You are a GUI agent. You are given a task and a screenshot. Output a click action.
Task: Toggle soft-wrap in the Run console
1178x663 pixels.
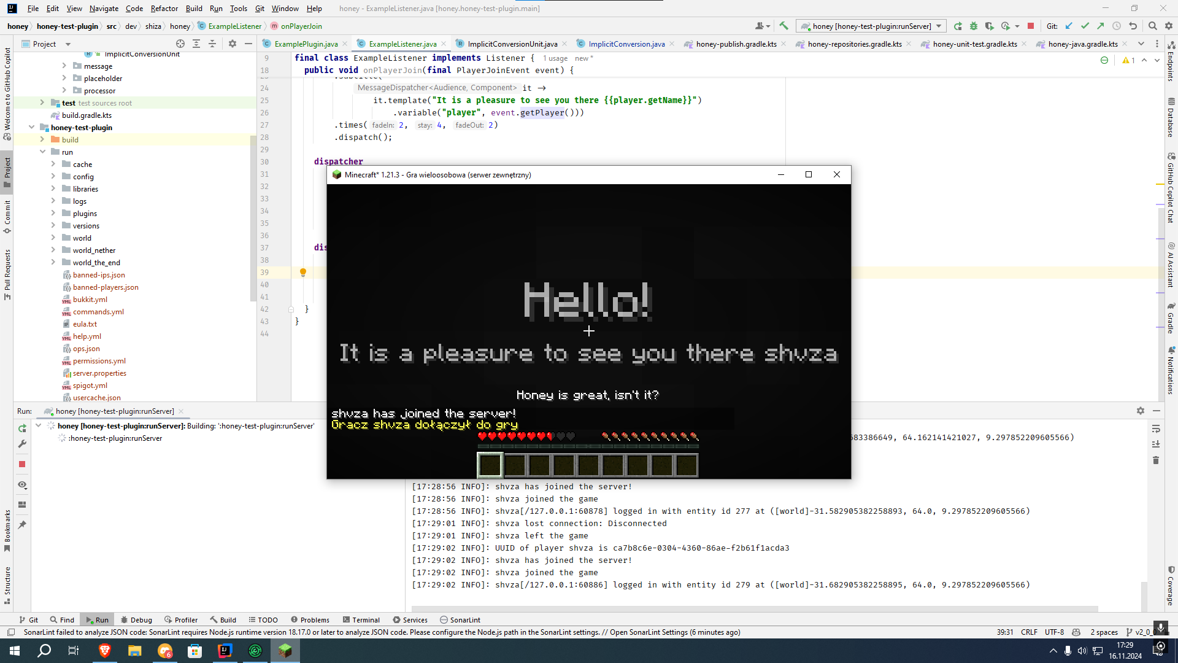1156,428
